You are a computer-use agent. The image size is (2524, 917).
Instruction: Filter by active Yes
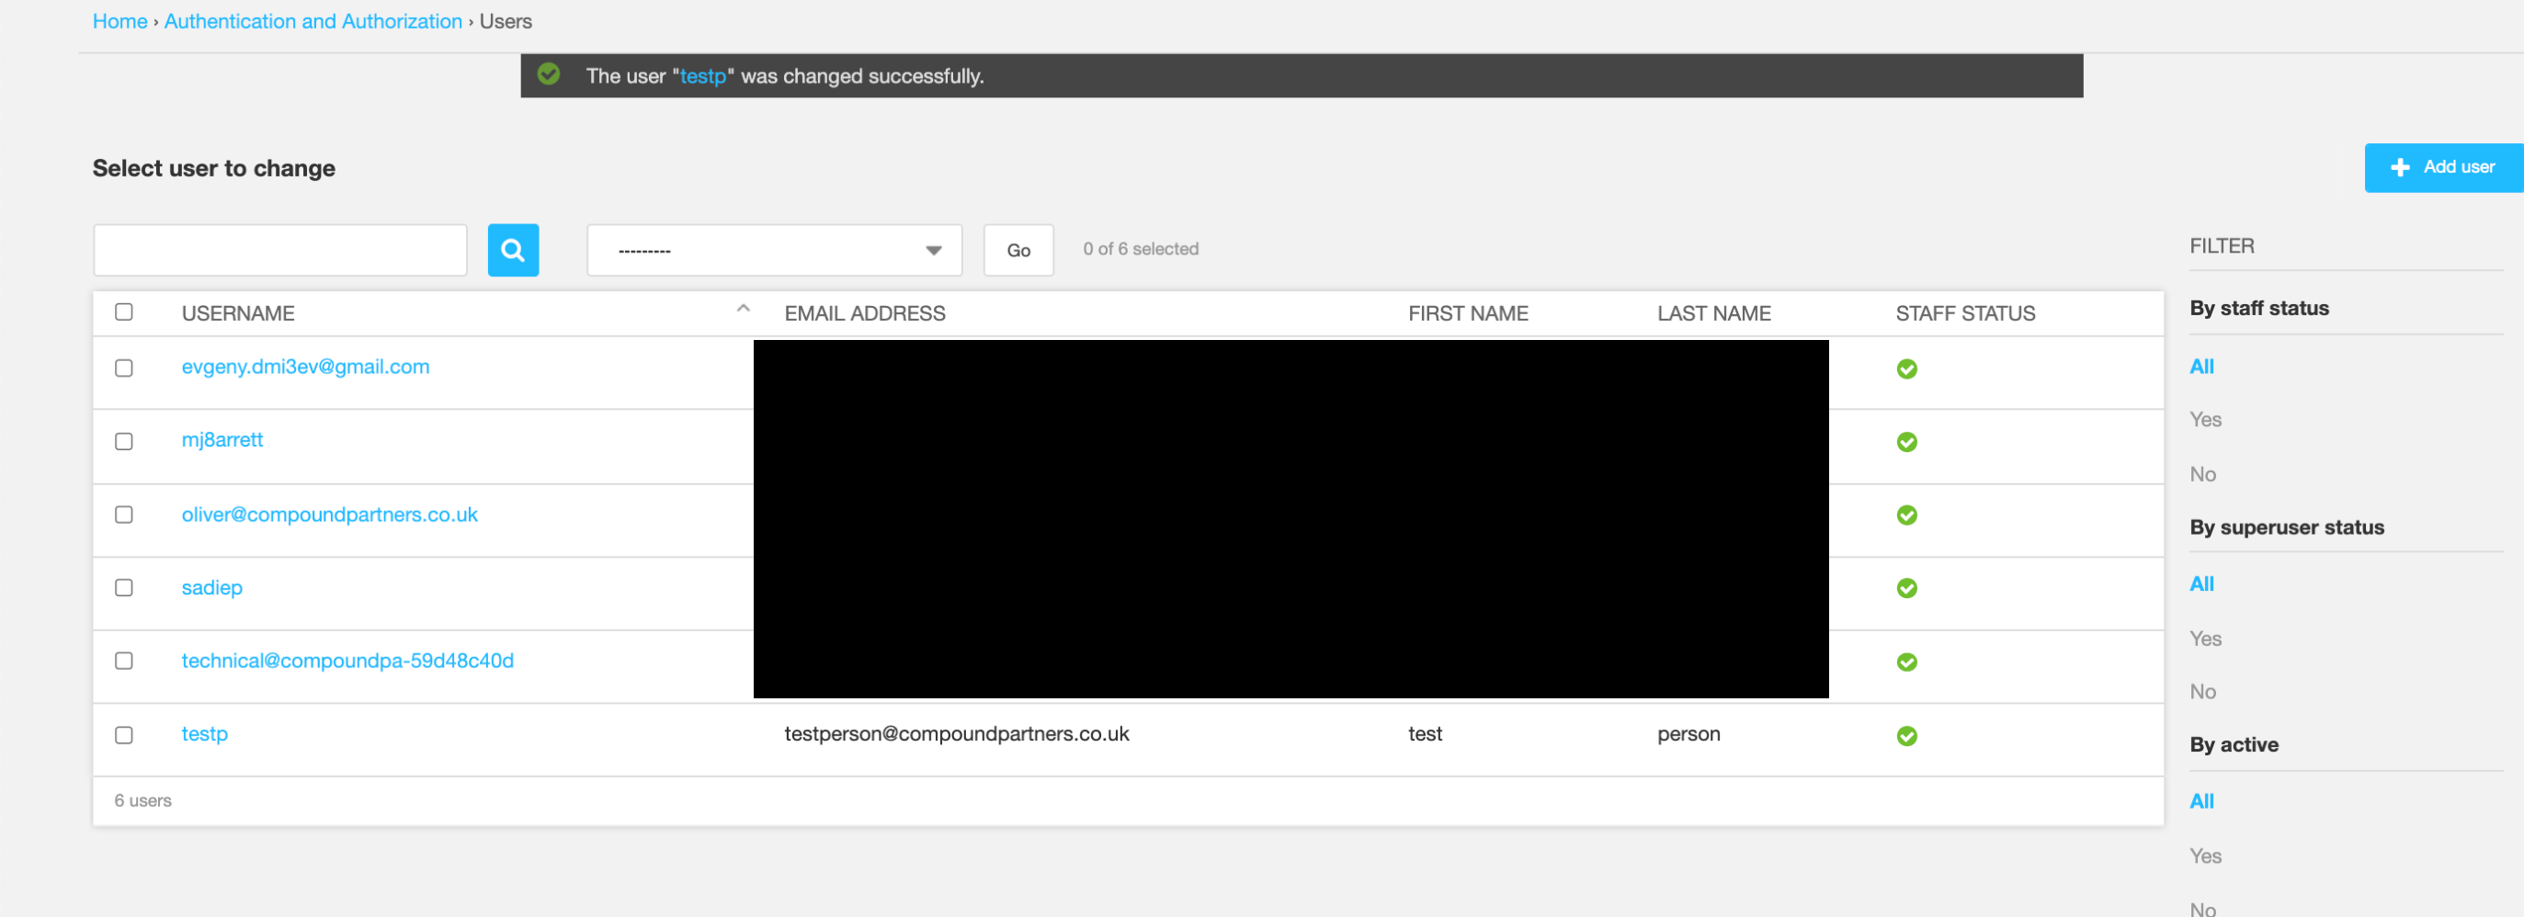2206,856
